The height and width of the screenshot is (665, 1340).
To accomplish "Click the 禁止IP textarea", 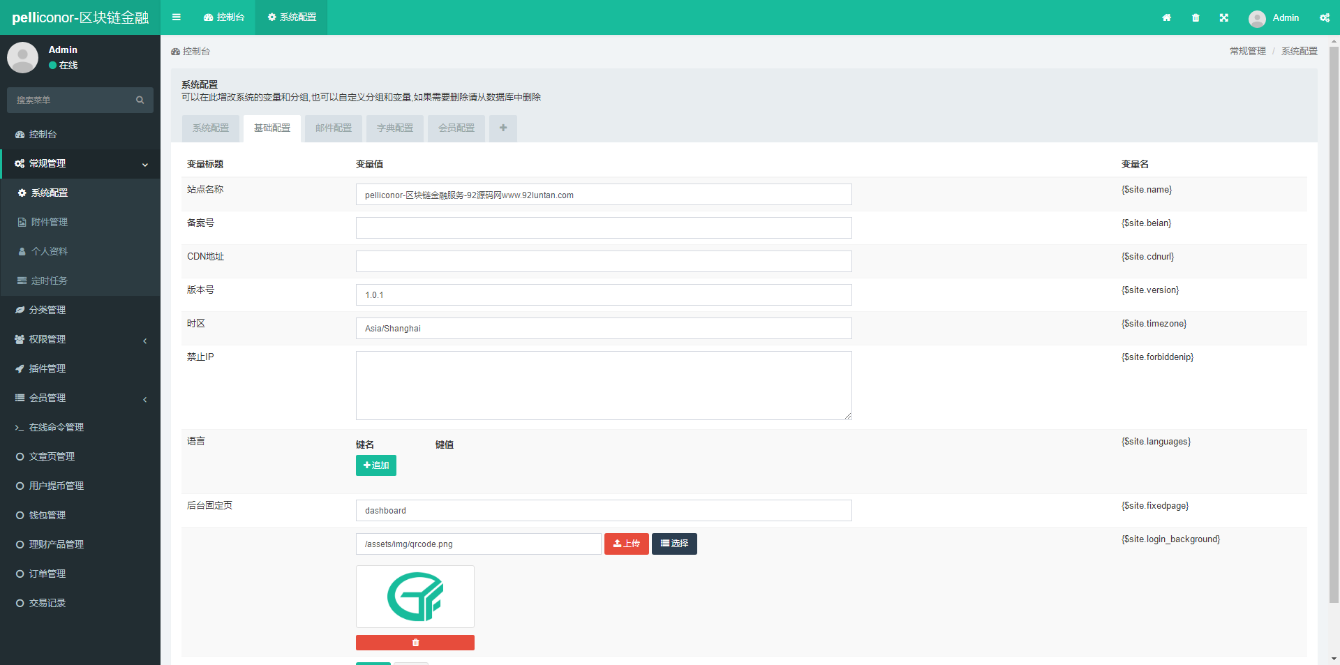I will 604,385.
